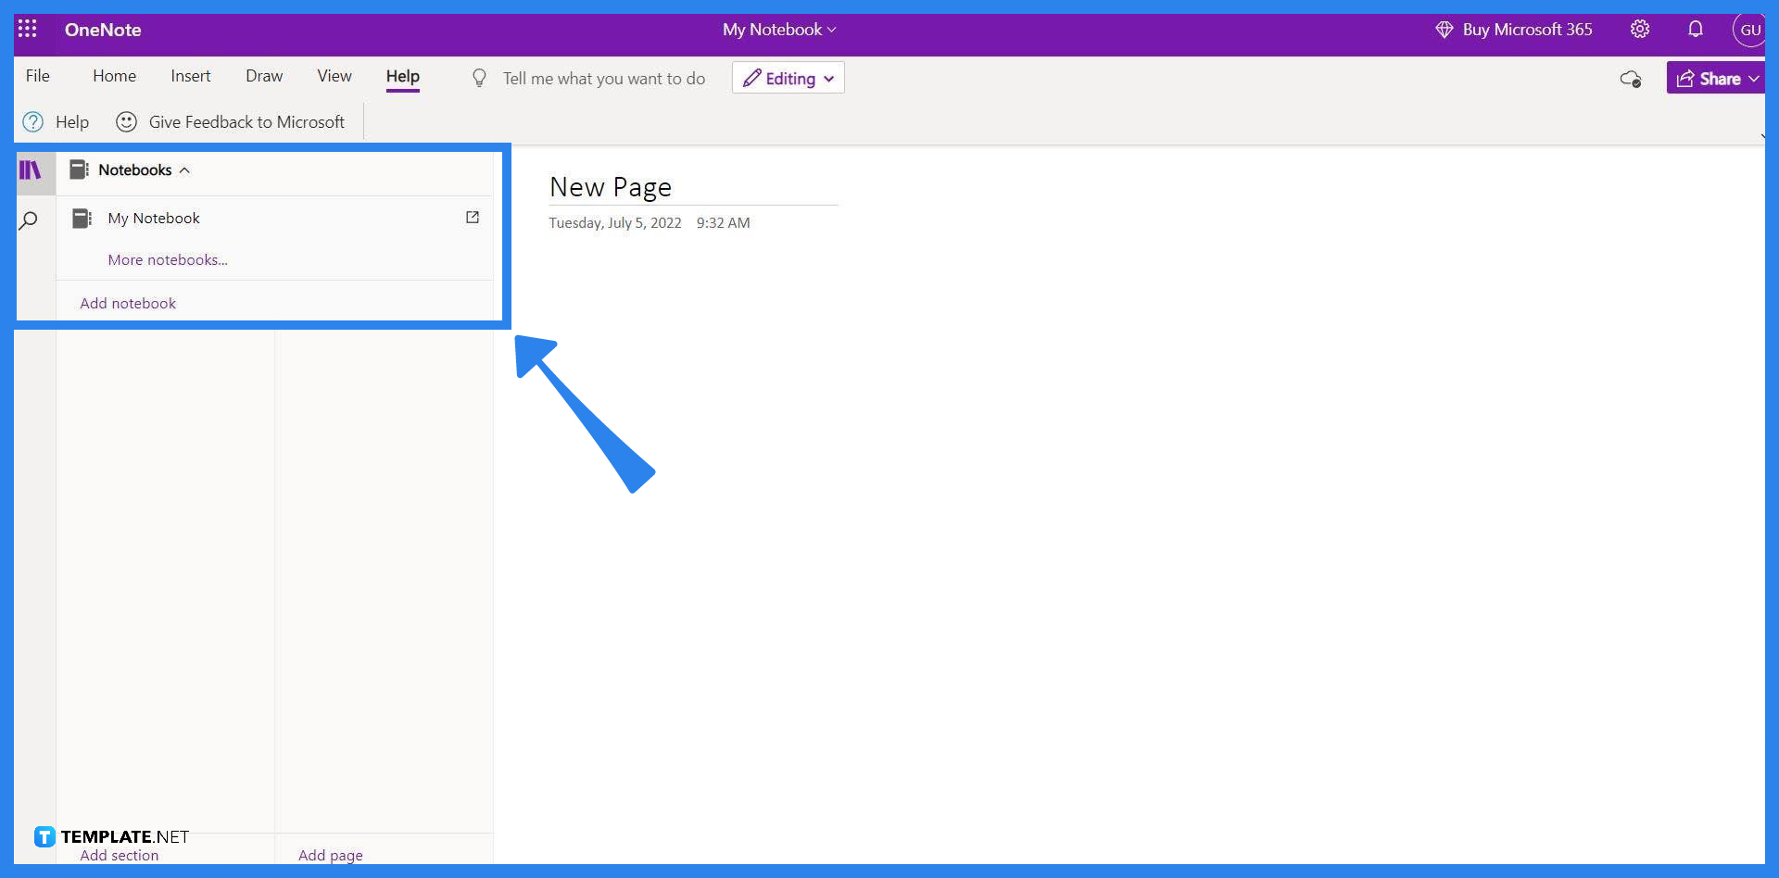Screen dimensions: 1779x878
Task: Select the search magnifier in the sidebar
Action: pos(29,219)
